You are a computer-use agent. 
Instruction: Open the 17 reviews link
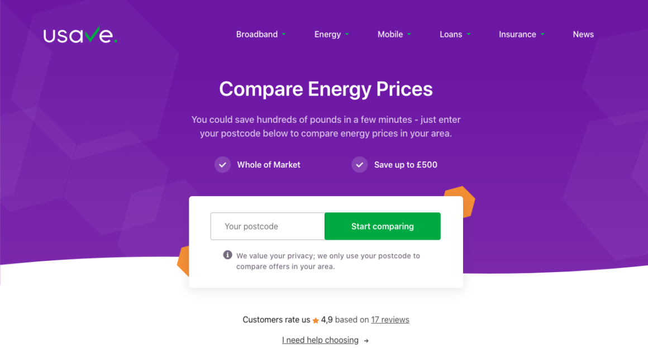pos(390,320)
